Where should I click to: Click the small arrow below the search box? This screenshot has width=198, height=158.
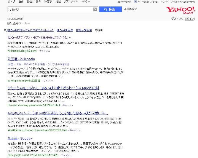(x=12, y=13)
